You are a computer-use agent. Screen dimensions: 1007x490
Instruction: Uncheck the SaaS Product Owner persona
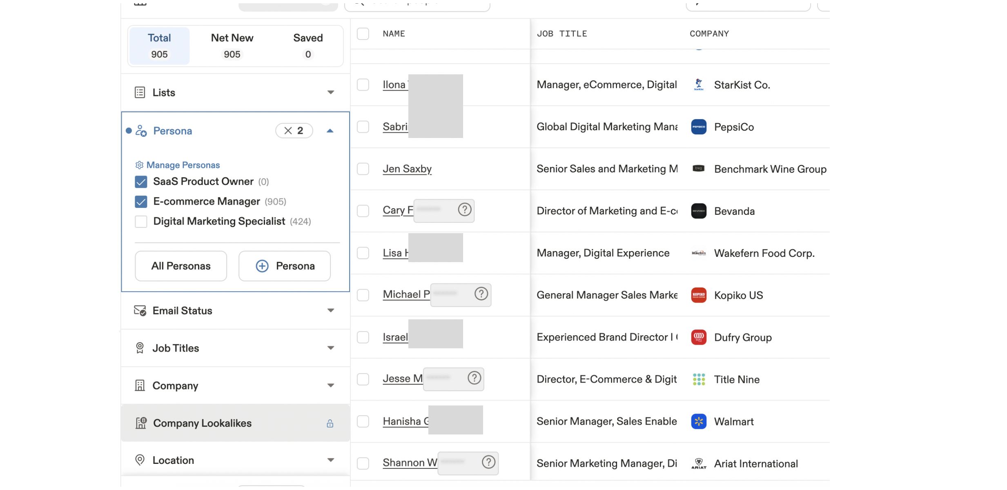tap(141, 182)
